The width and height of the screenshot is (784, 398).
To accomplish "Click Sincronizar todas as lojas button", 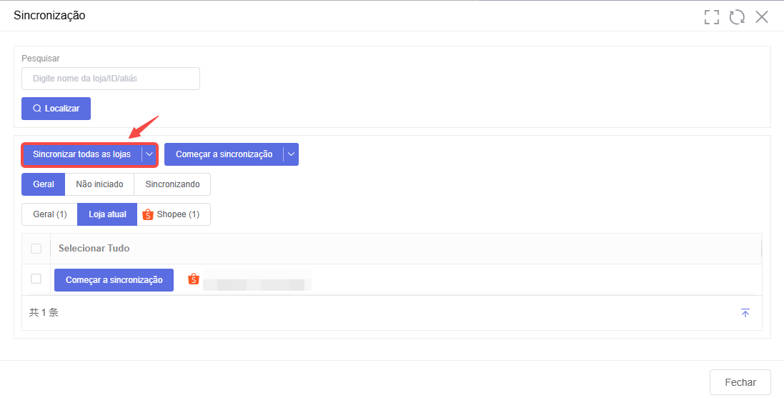I will (x=81, y=154).
